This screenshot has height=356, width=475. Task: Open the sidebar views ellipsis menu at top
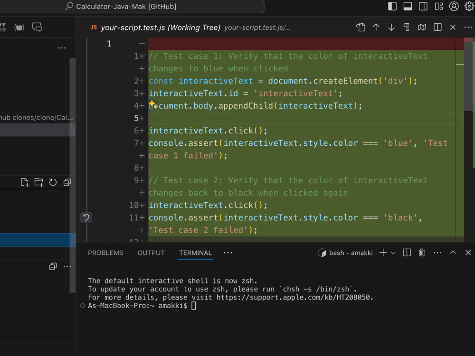tap(62, 48)
